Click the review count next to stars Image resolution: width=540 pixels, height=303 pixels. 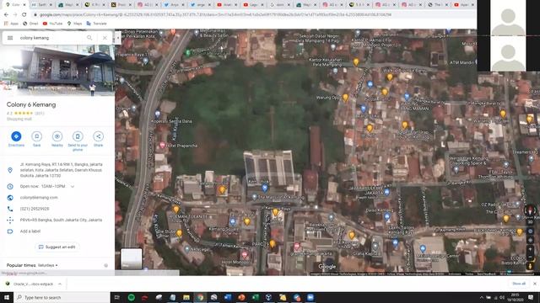click(x=40, y=113)
